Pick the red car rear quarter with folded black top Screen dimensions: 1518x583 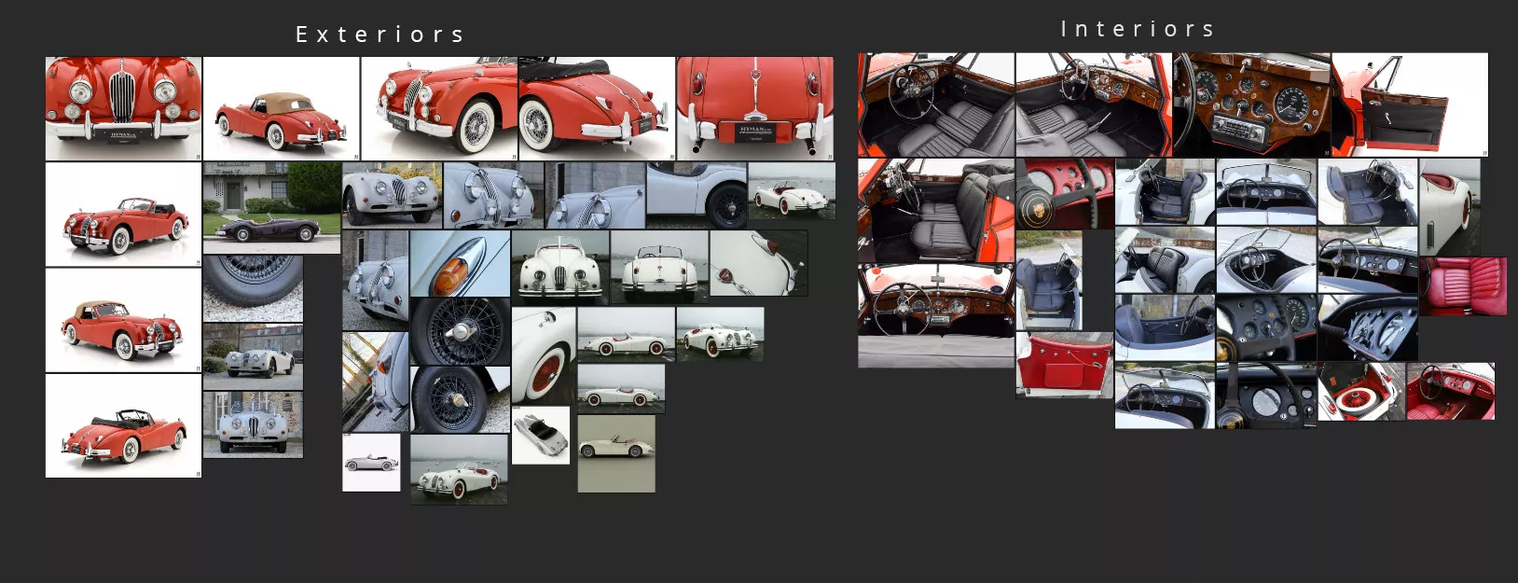tap(596, 108)
